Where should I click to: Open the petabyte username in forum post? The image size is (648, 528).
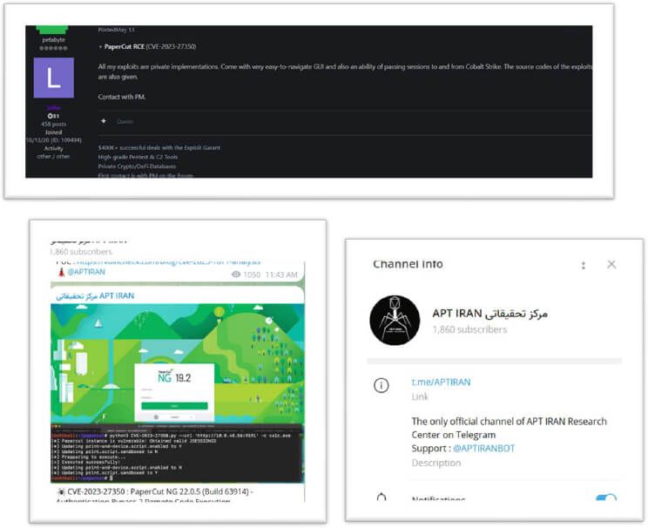tap(54, 40)
